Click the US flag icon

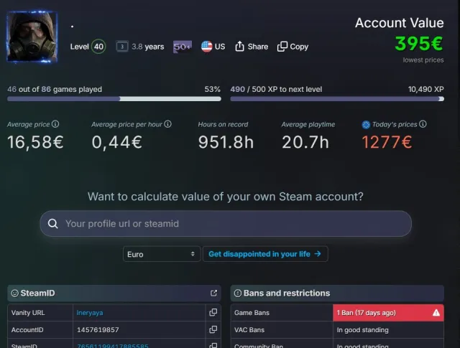pyautogui.click(x=206, y=47)
